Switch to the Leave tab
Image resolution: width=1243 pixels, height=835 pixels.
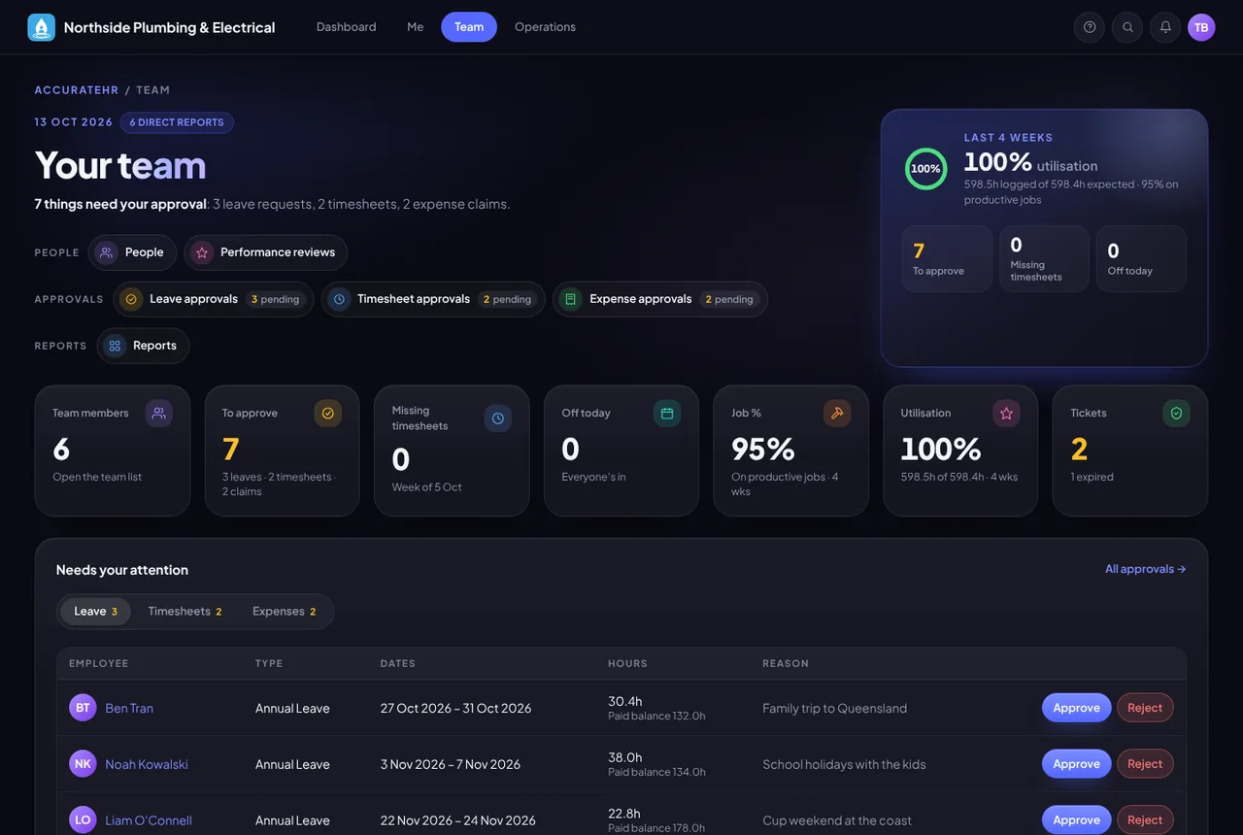click(96, 612)
